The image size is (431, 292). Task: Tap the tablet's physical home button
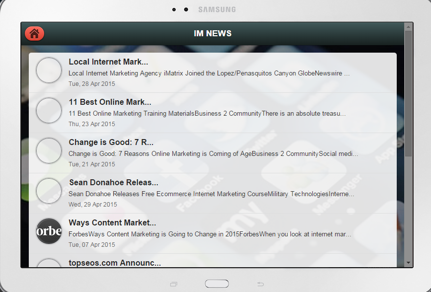pos(217,284)
